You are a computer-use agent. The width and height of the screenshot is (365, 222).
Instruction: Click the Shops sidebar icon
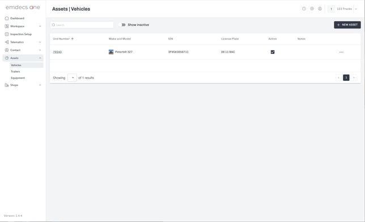point(7,85)
